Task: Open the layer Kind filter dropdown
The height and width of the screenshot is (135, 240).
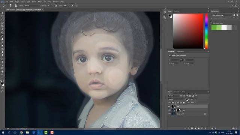Action: [174, 96]
